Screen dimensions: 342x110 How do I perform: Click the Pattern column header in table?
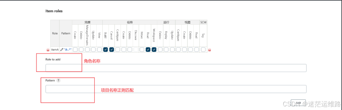pos(66,33)
